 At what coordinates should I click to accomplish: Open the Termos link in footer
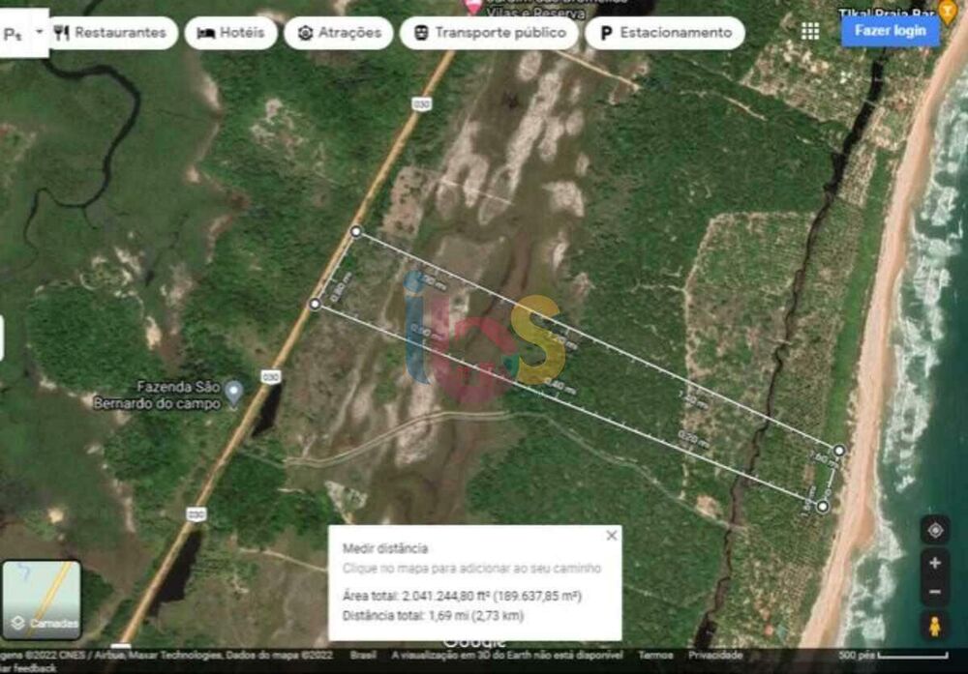[x=655, y=655]
